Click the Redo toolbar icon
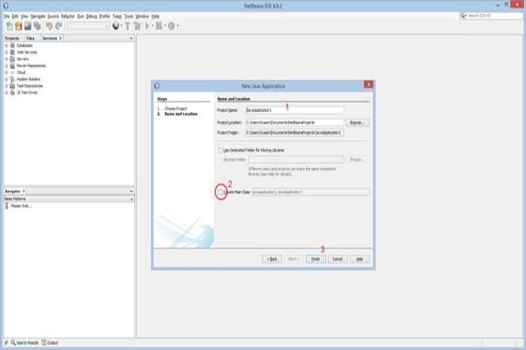The height and width of the screenshot is (350, 526). coord(59,25)
